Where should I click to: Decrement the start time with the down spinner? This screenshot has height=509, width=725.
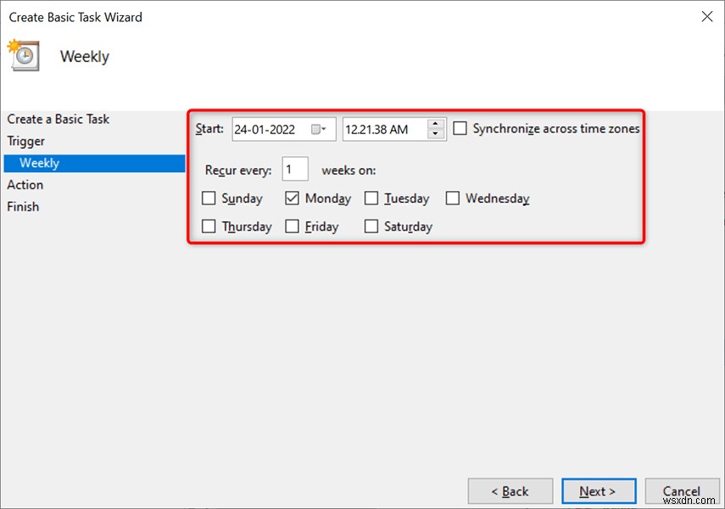tap(435, 134)
